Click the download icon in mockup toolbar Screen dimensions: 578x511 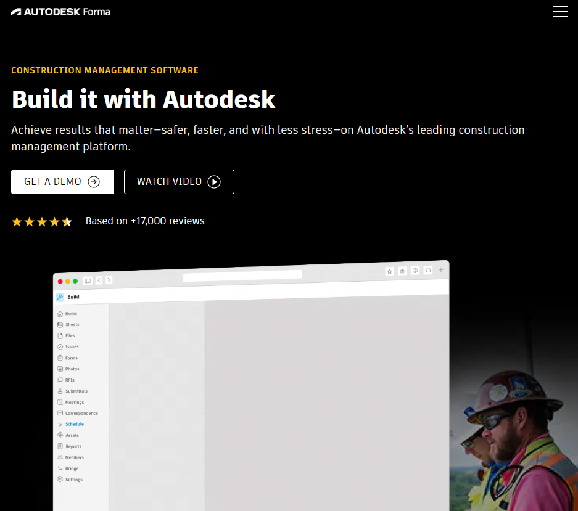pos(415,271)
